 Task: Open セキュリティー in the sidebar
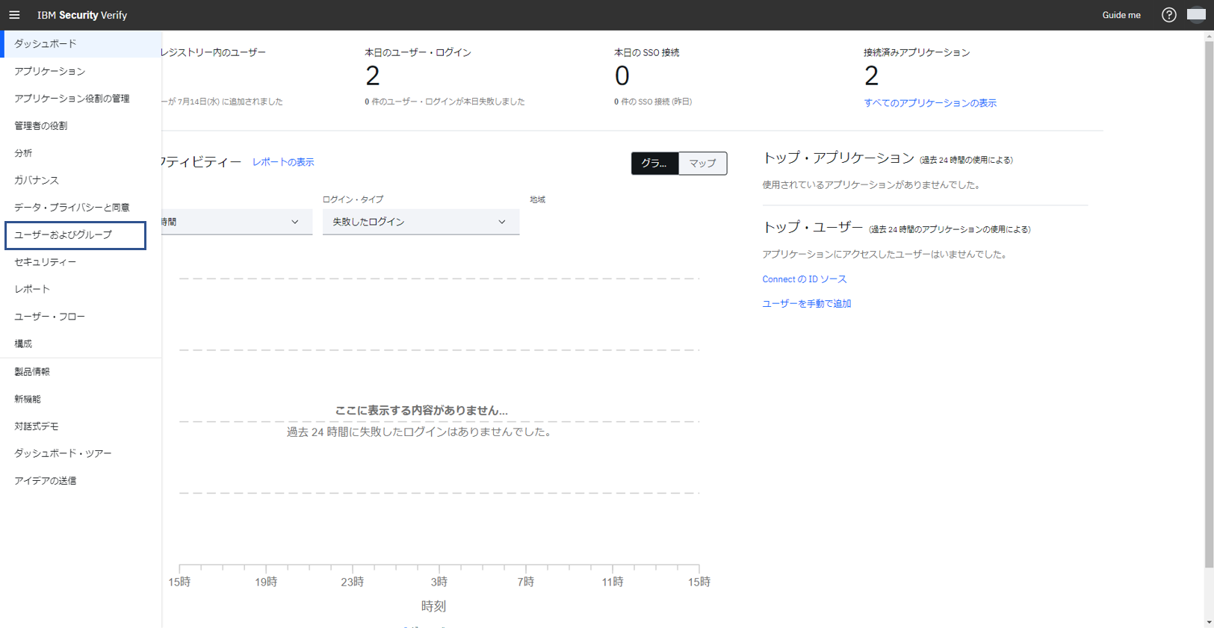pos(81,262)
